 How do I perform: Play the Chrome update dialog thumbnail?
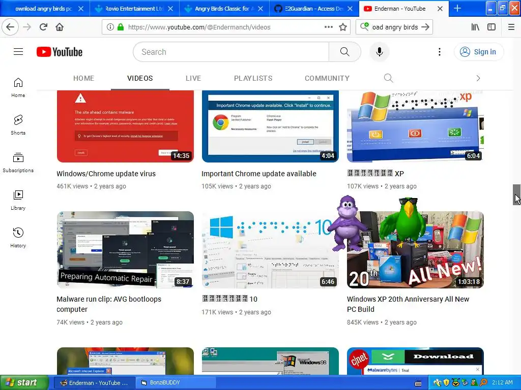(270, 126)
